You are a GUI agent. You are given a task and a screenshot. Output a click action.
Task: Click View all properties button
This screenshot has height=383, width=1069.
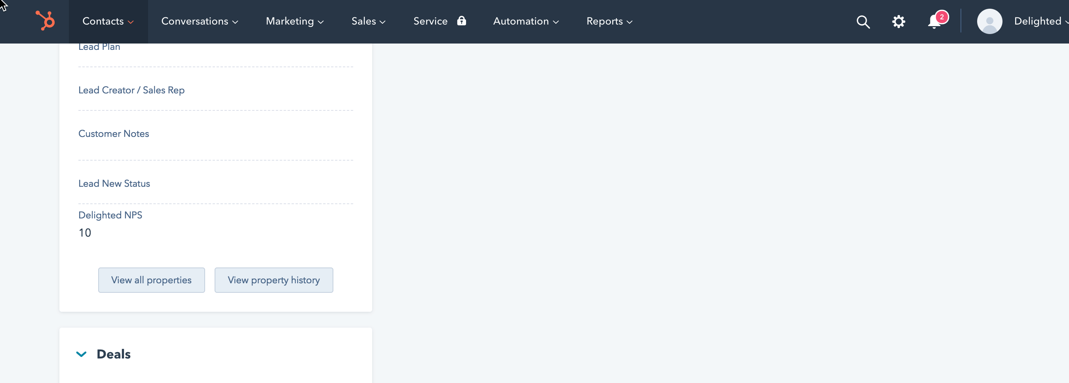[x=152, y=280]
